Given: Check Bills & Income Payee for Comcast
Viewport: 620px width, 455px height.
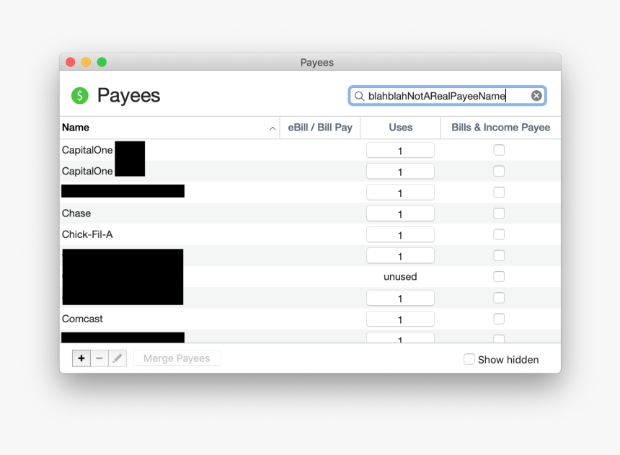Looking at the screenshot, I should click(x=499, y=319).
